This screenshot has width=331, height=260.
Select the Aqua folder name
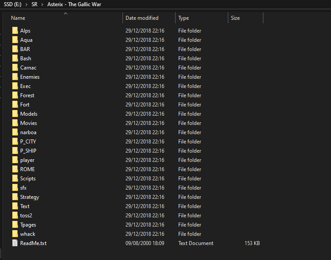[26, 40]
